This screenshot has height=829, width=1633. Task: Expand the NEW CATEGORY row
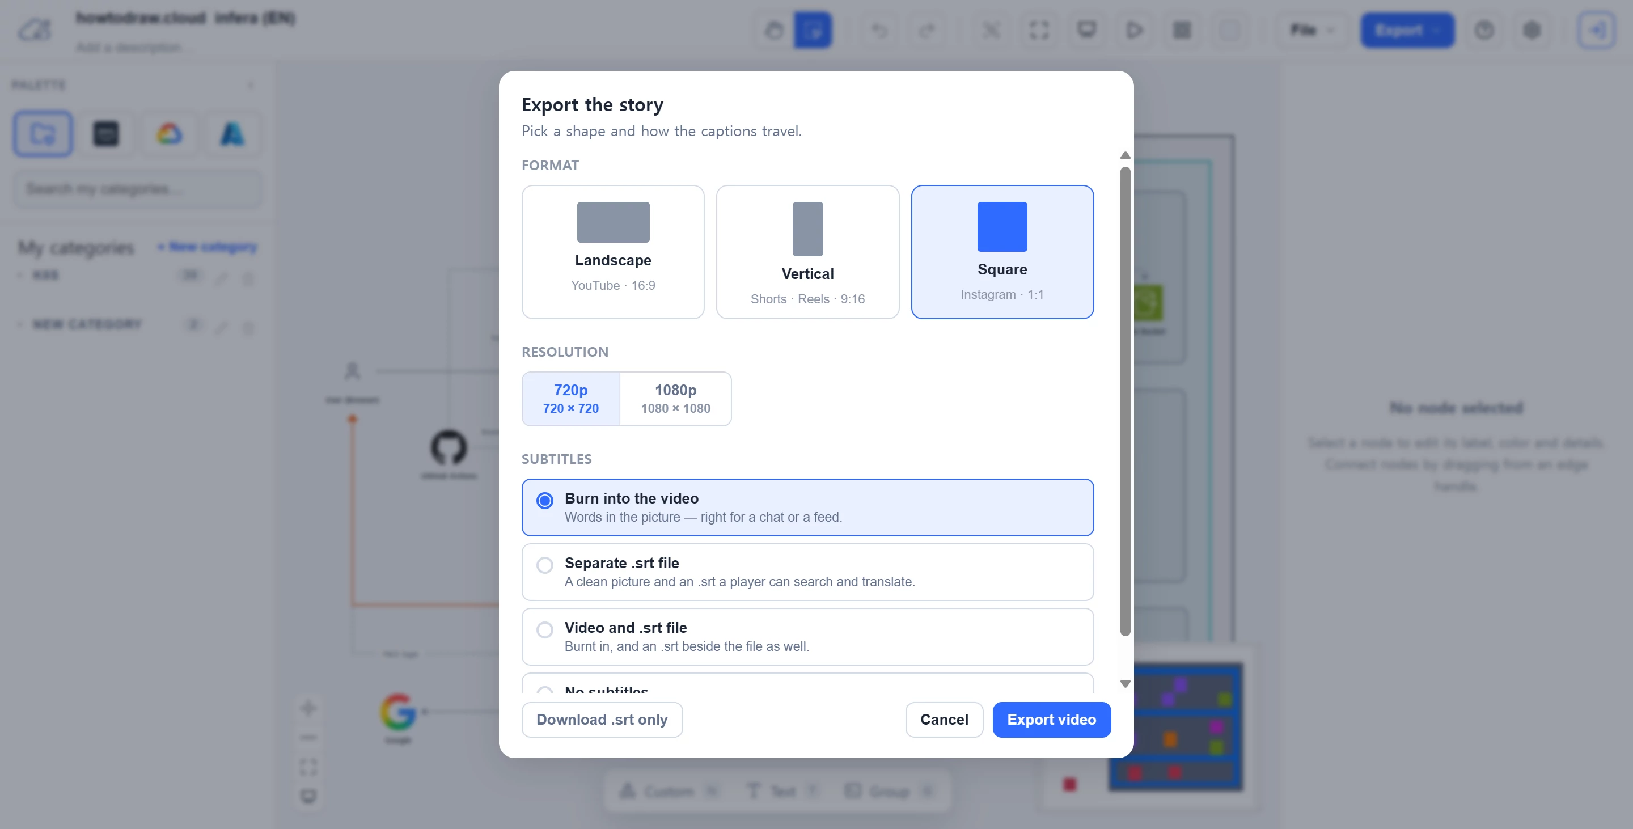(x=20, y=324)
